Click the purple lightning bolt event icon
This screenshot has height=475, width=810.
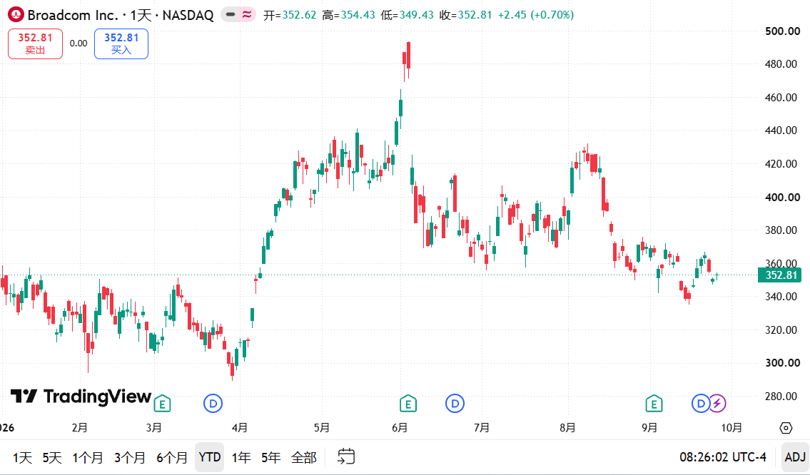coord(717,403)
